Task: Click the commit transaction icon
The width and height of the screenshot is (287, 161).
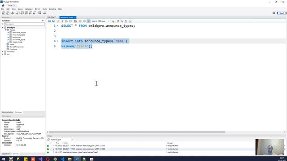Action: (x=80, y=21)
